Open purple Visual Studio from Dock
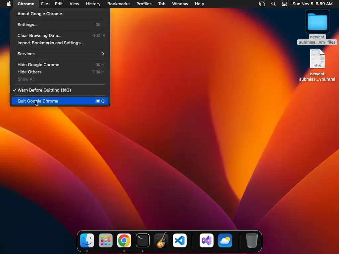Viewport: 339px width, 254px height. click(x=207, y=240)
